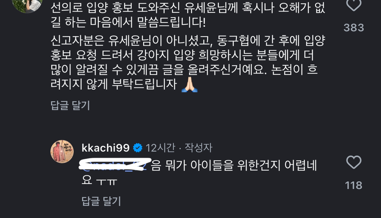This screenshot has width=381, height=218.
Task: Click the line starting 선의로 입양 홍보
Action: coord(188,8)
